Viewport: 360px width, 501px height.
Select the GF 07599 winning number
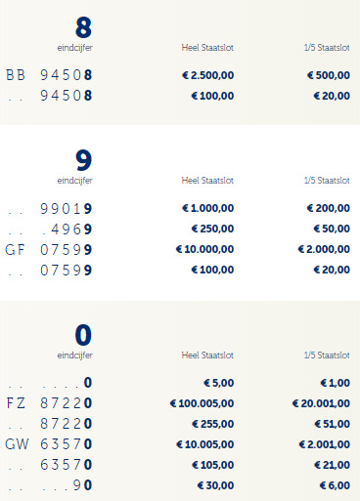pos(49,250)
